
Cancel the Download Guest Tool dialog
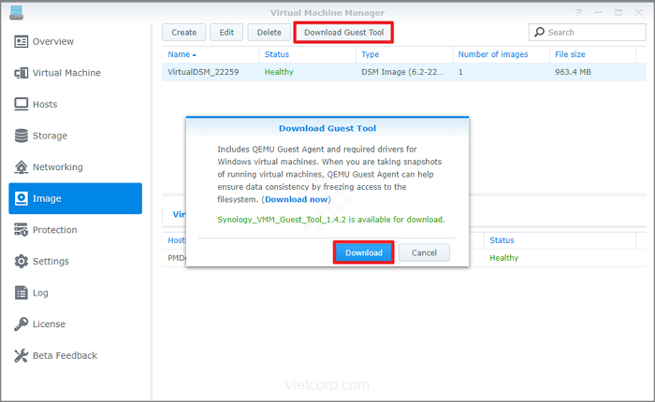tap(424, 252)
